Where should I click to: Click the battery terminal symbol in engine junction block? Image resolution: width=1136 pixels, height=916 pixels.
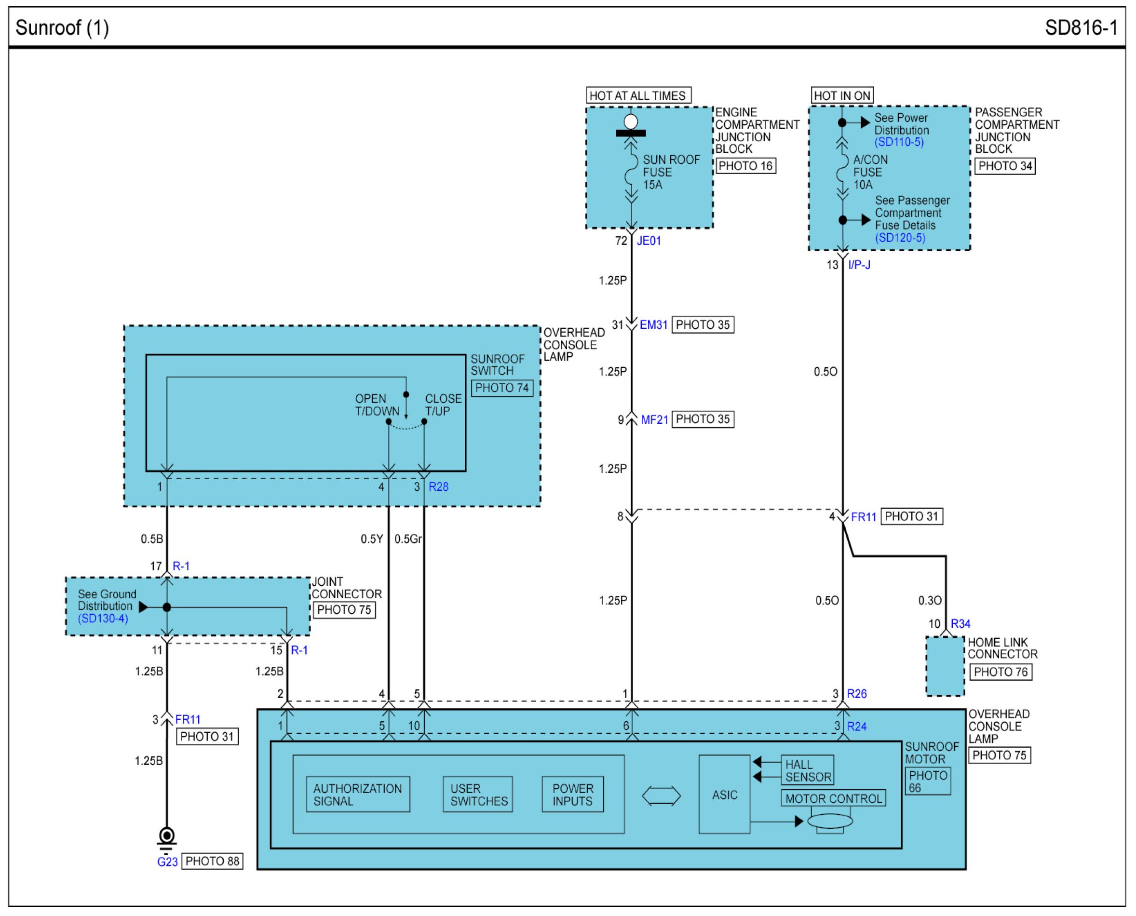(631, 126)
